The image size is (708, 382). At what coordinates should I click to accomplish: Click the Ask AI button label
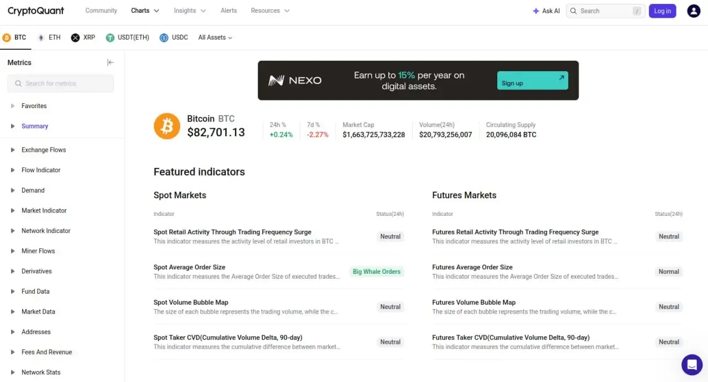[551, 11]
